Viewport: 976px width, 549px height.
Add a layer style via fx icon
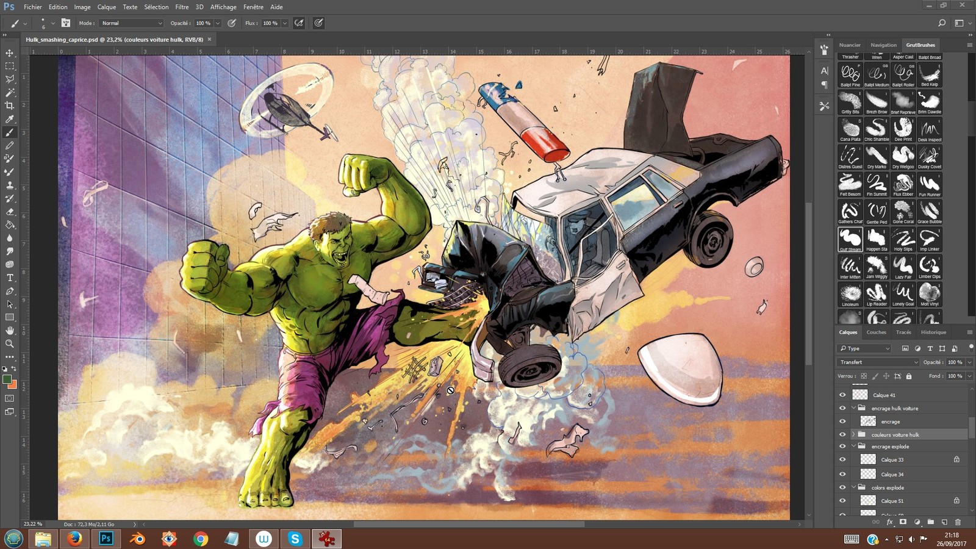tap(890, 522)
